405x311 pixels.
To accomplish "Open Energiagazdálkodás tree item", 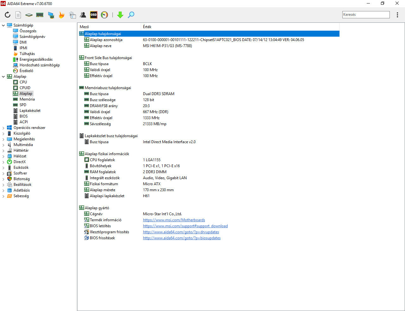I will (36, 59).
